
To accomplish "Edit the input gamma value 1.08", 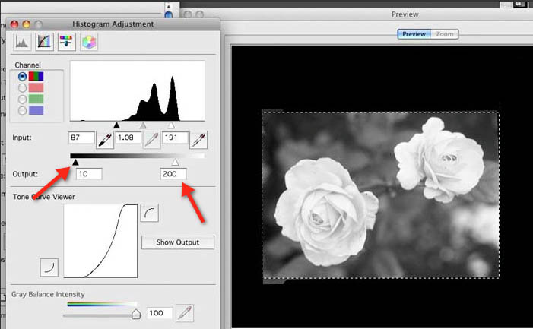I will tap(128, 138).
